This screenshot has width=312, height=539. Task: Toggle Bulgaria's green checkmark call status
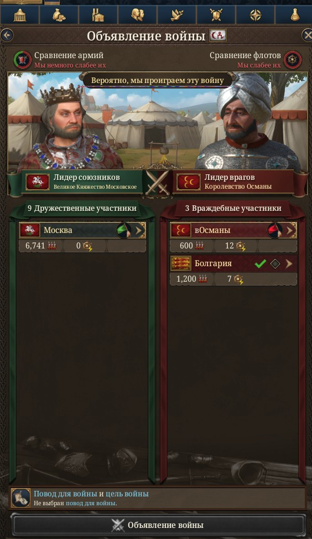[x=261, y=263]
